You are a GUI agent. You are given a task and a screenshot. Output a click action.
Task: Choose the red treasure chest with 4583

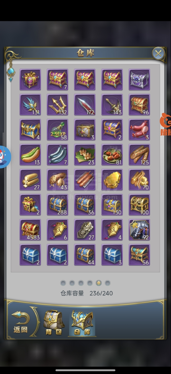click(x=30, y=230)
